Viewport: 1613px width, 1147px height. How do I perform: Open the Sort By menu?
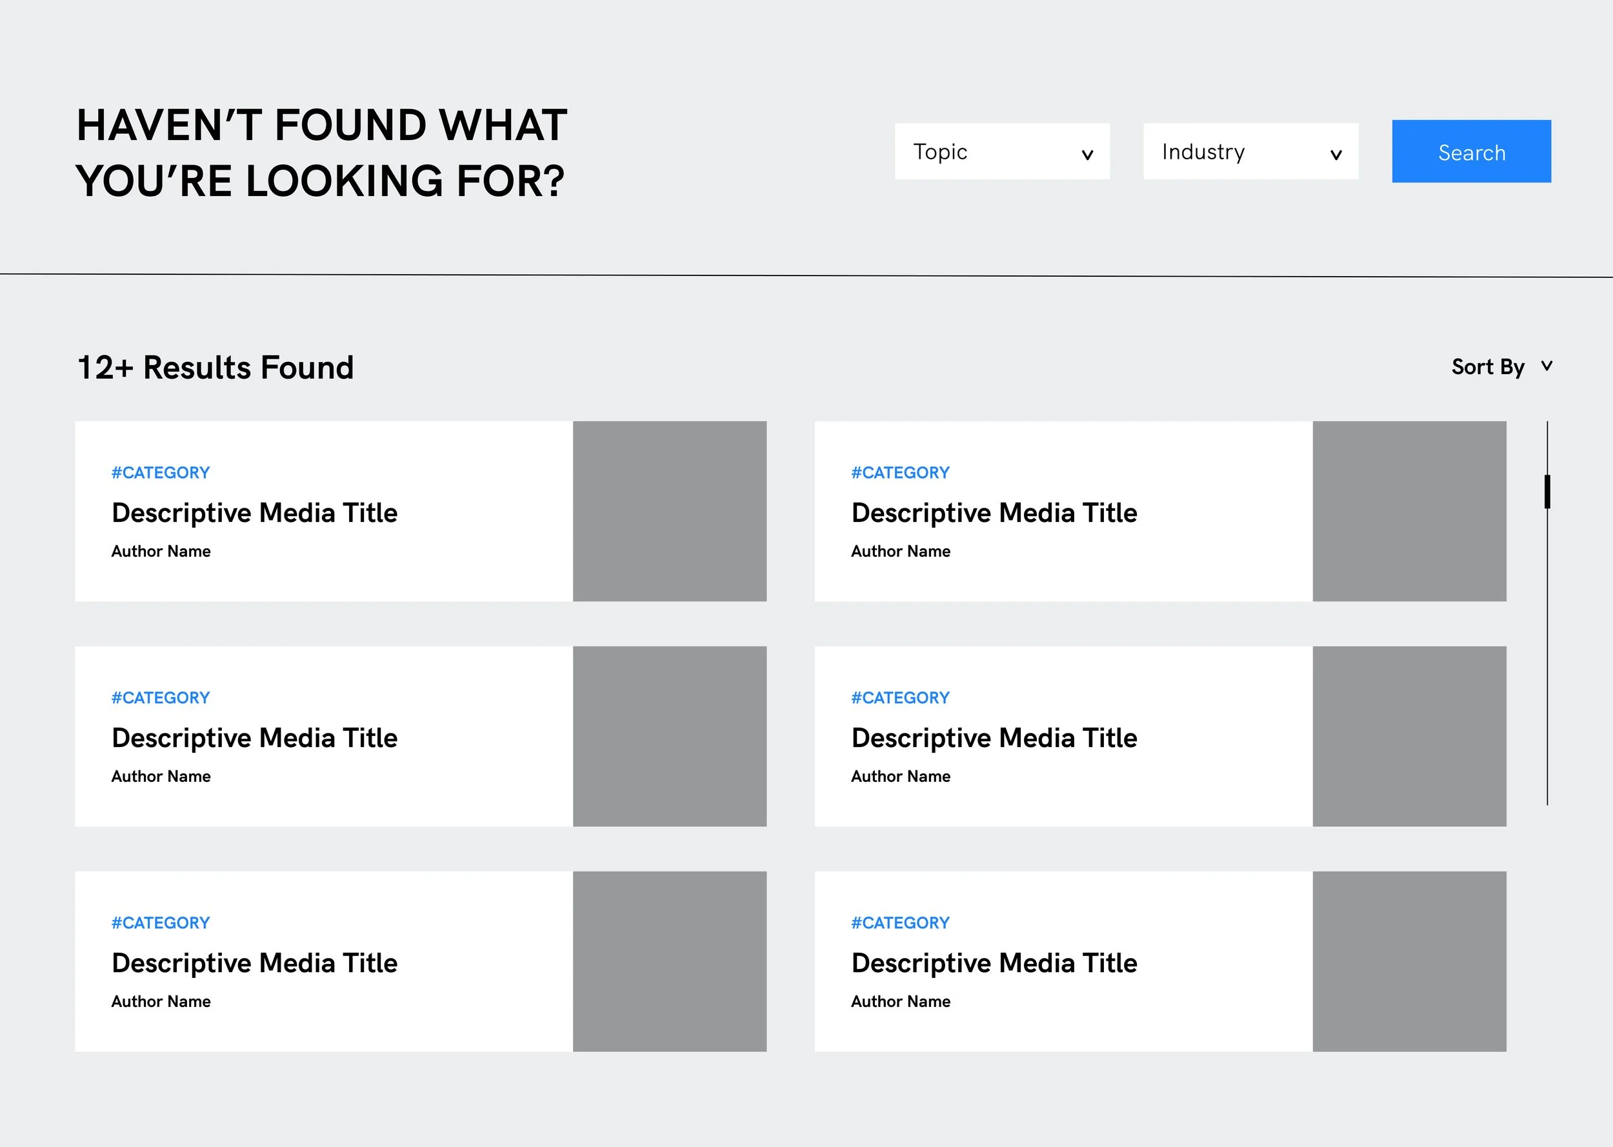coord(1487,367)
